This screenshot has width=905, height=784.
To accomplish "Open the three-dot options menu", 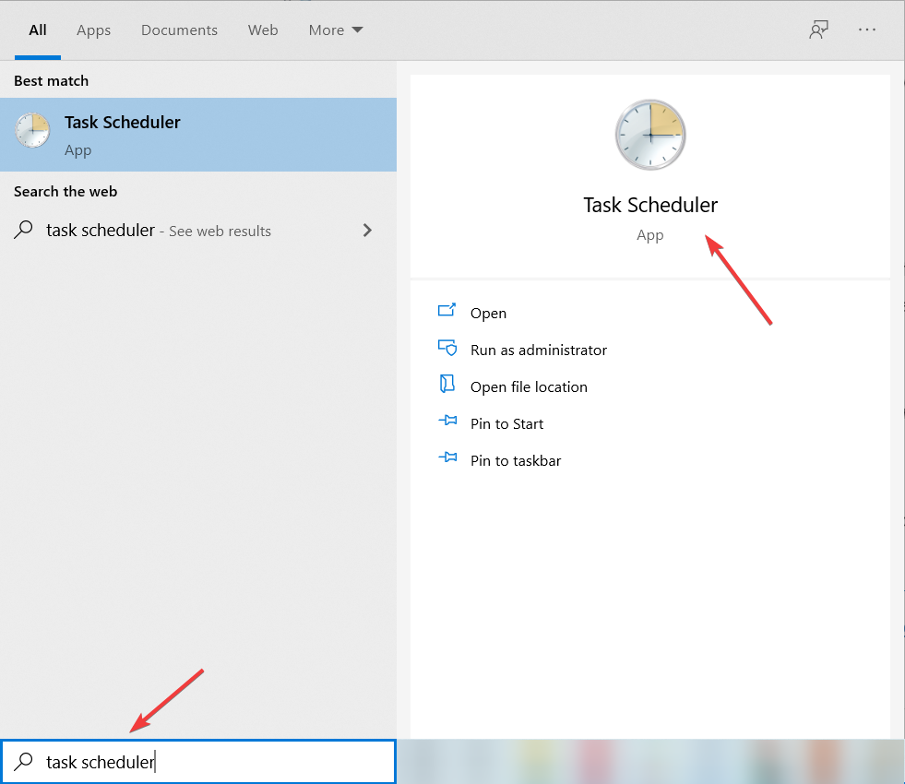I will tap(867, 30).
